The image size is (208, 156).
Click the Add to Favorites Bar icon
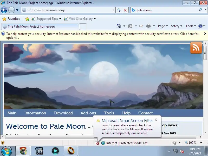(27, 19)
